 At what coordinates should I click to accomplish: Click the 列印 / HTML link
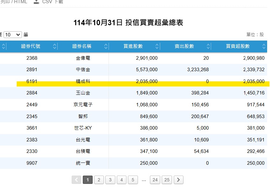tap(14, 2)
